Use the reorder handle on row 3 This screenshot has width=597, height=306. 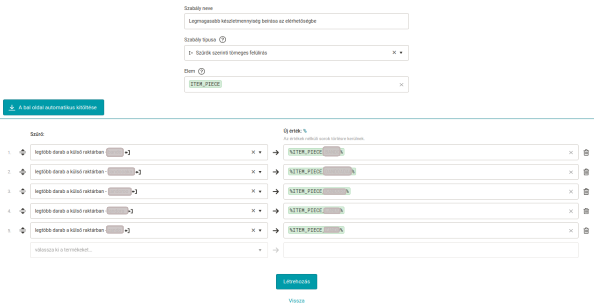click(22, 191)
